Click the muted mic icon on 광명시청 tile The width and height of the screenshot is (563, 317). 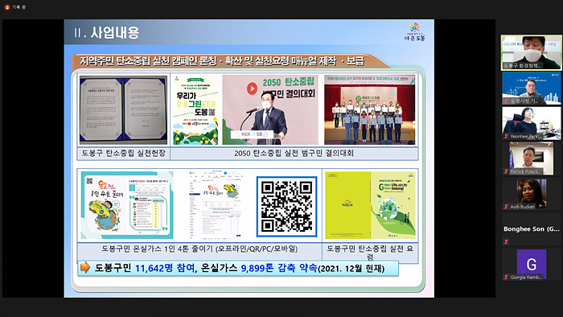point(506,101)
